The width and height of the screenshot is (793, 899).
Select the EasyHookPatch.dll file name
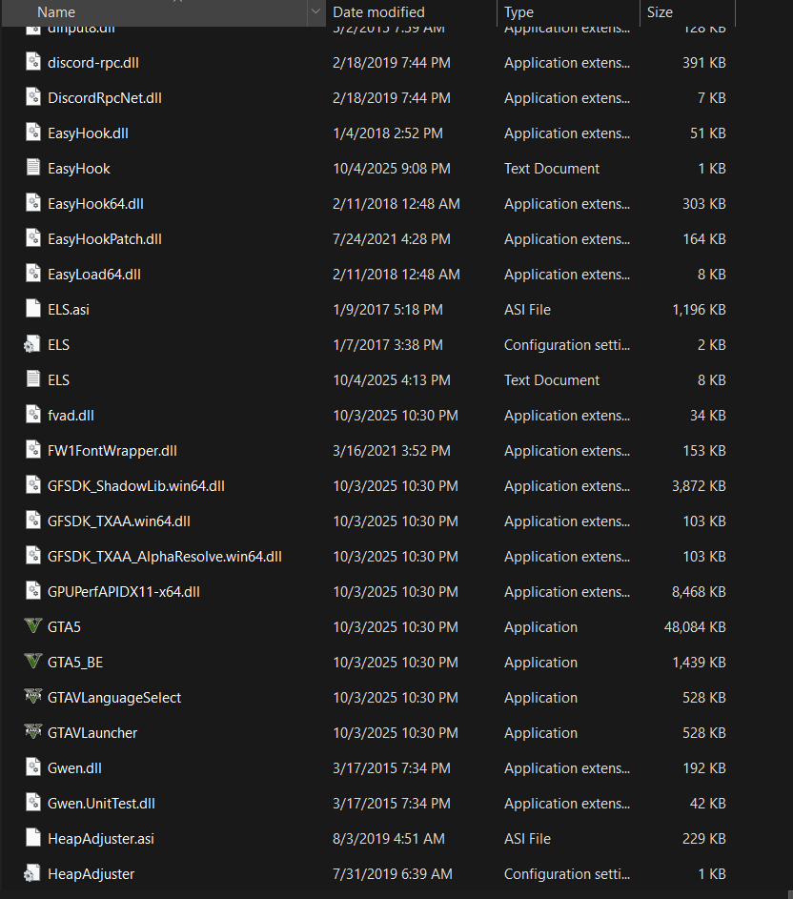(x=105, y=239)
